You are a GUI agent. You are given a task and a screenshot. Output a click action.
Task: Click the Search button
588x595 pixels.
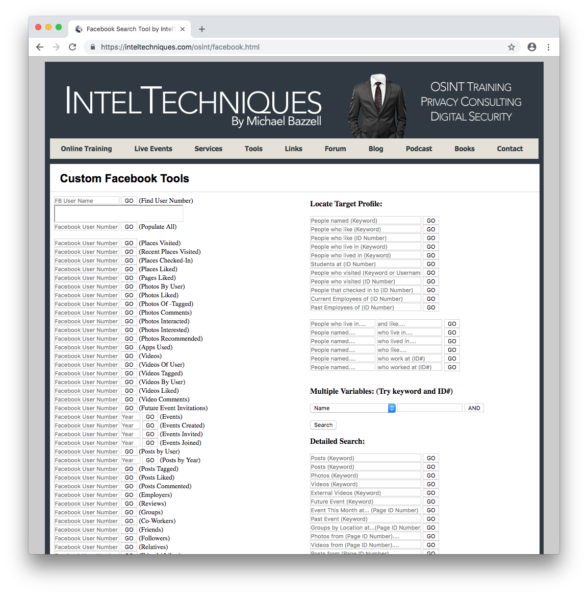tap(323, 425)
